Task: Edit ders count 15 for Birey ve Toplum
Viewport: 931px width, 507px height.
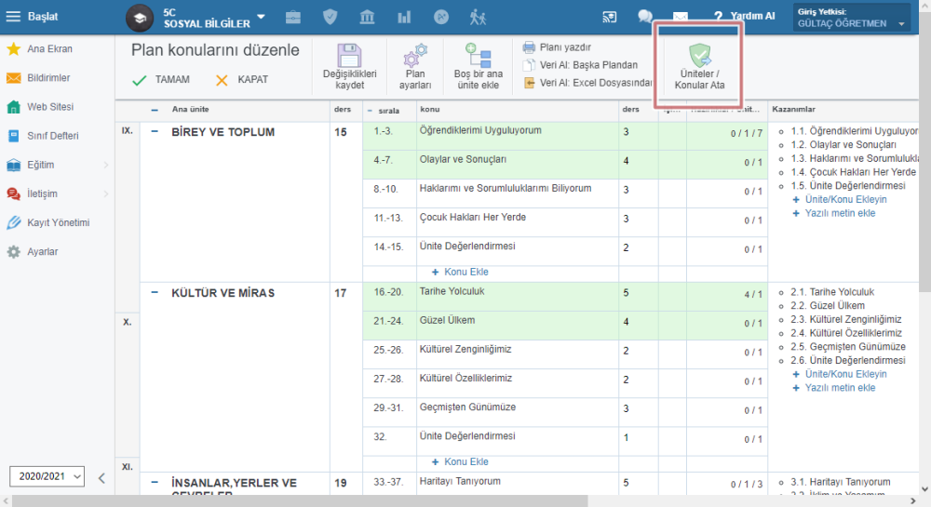Action: pyautogui.click(x=340, y=132)
